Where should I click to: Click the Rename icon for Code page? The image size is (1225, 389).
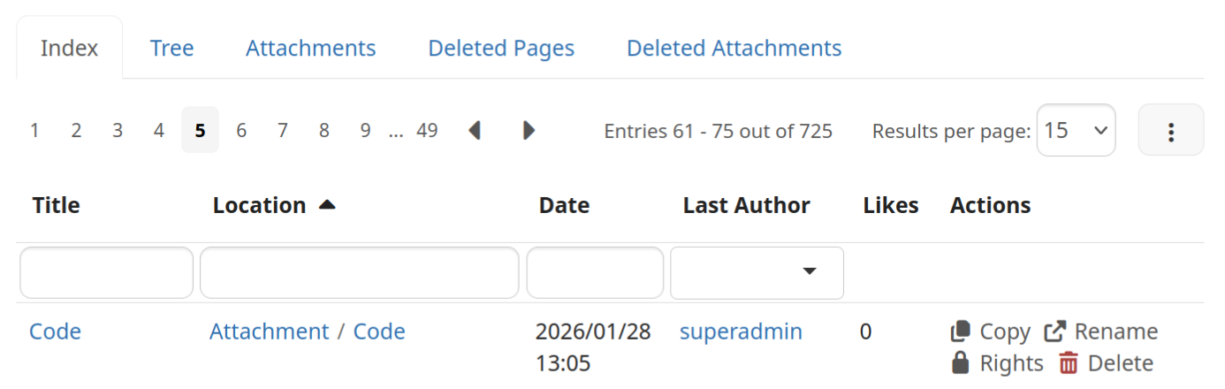[1054, 332]
